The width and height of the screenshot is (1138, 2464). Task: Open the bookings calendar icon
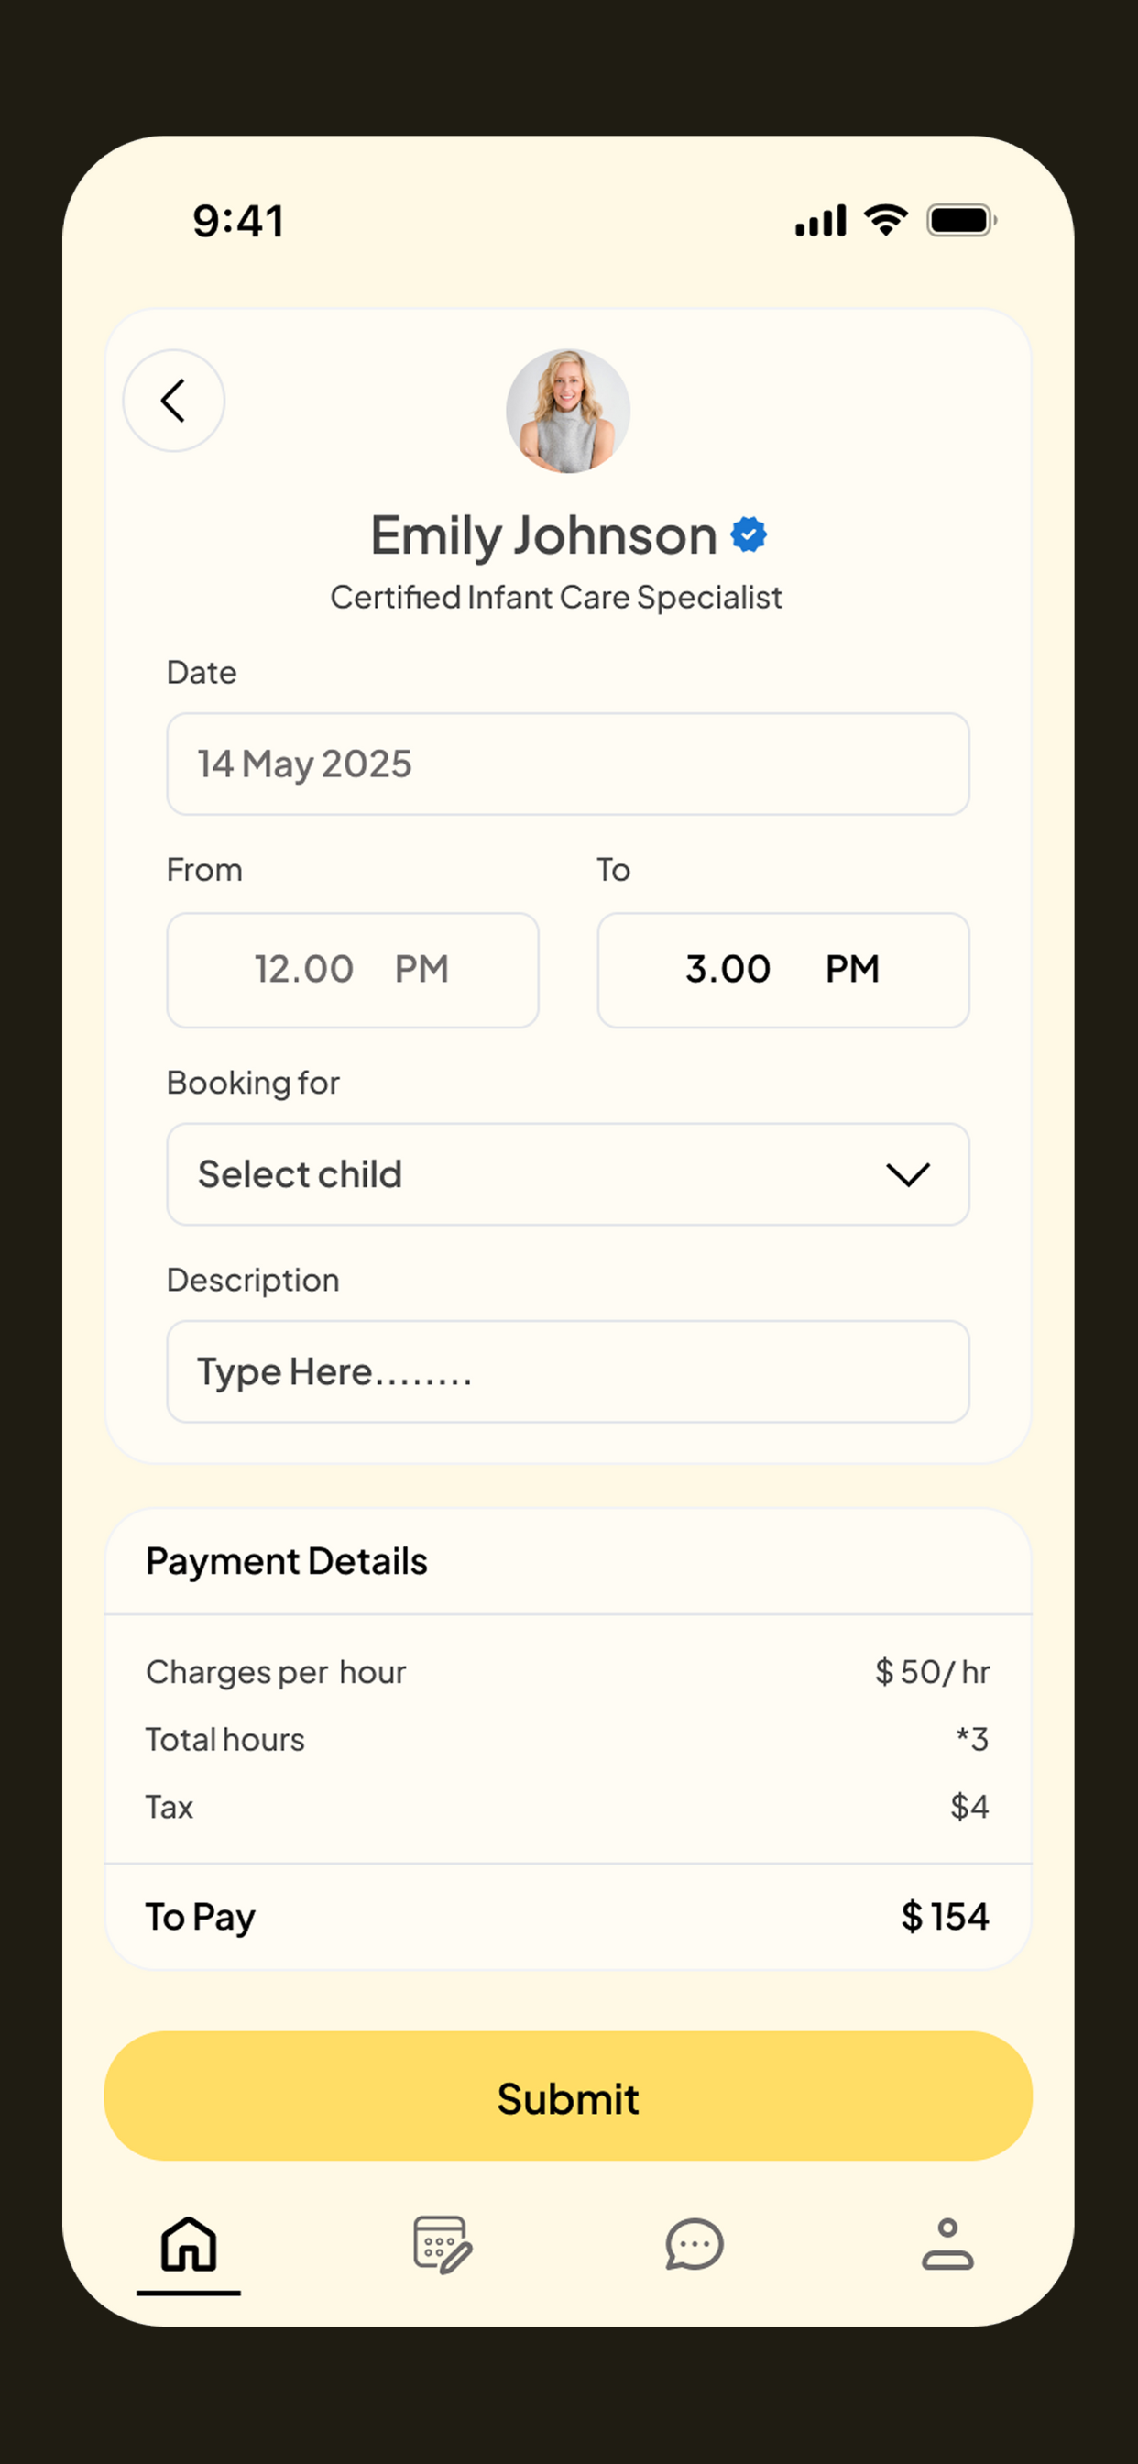(x=442, y=2244)
